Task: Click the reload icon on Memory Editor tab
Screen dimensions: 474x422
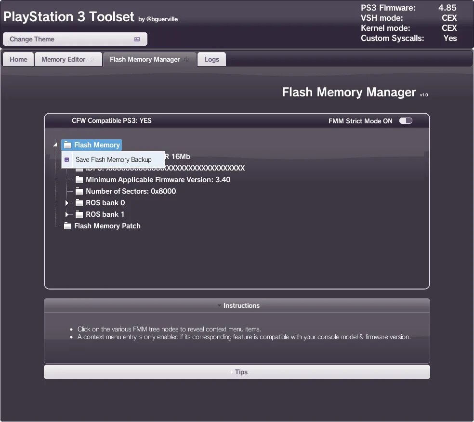Action: pos(92,60)
